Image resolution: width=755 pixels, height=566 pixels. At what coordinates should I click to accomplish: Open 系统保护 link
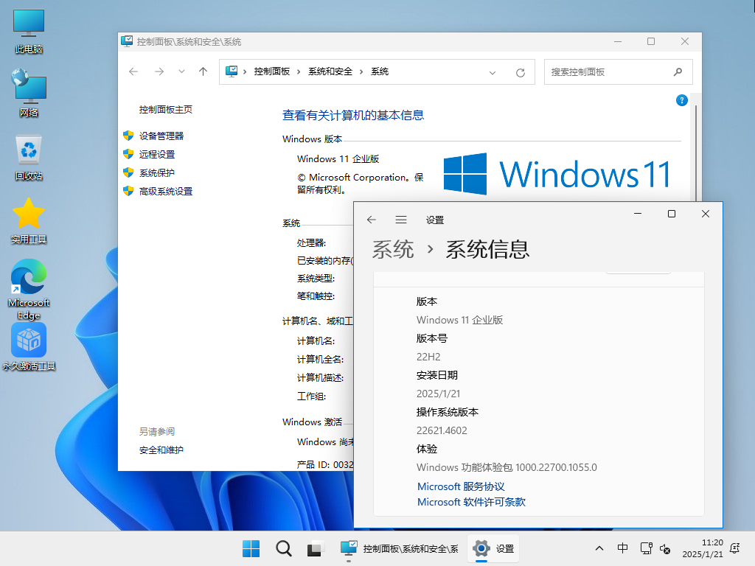[157, 172]
